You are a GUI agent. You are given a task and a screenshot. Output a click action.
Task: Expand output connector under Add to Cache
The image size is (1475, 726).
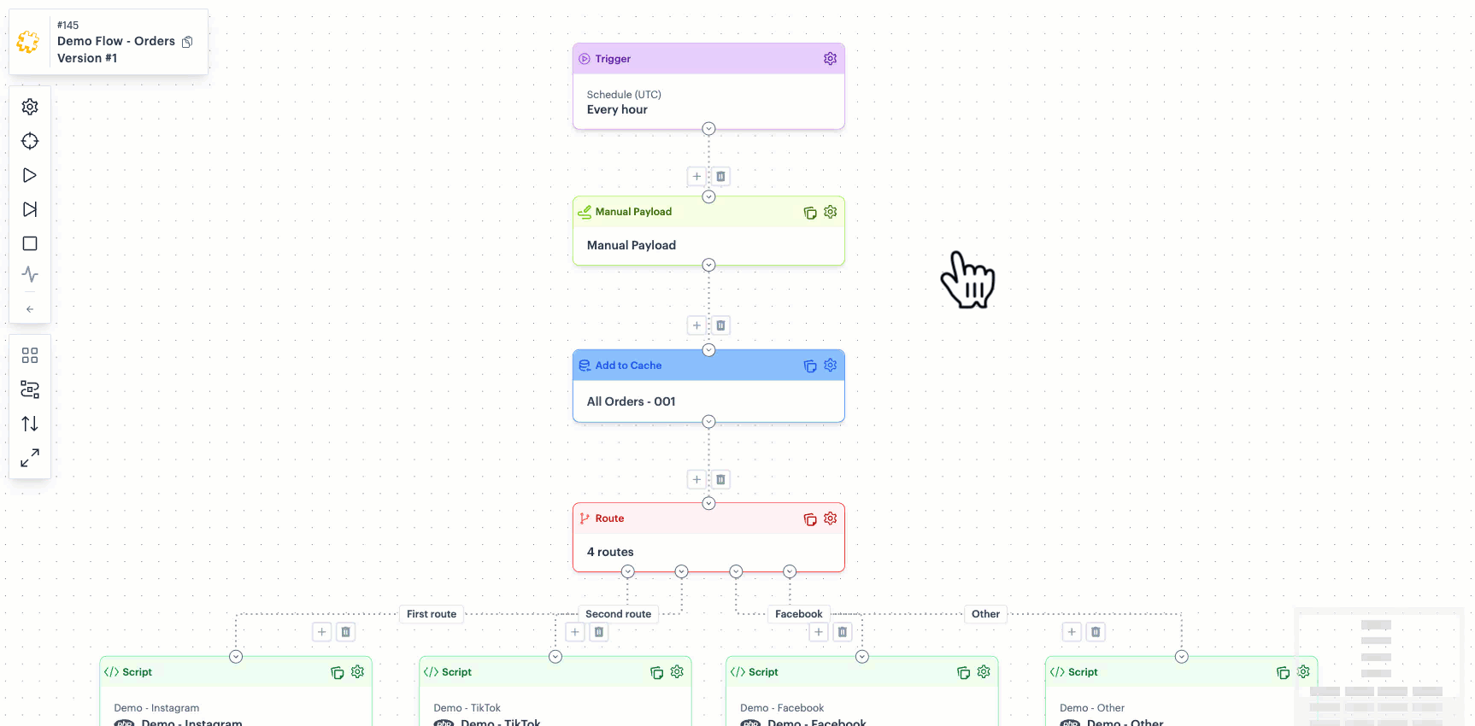pyautogui.click(x=708, y=422)
